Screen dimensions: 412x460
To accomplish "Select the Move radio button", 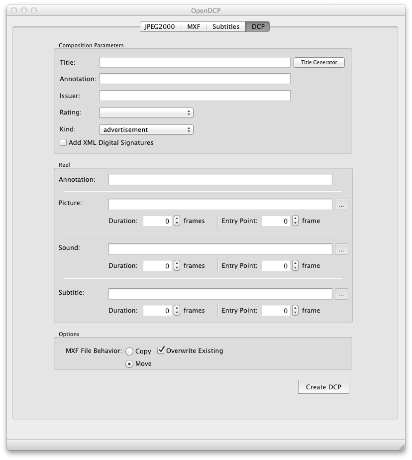I will 129,364.
